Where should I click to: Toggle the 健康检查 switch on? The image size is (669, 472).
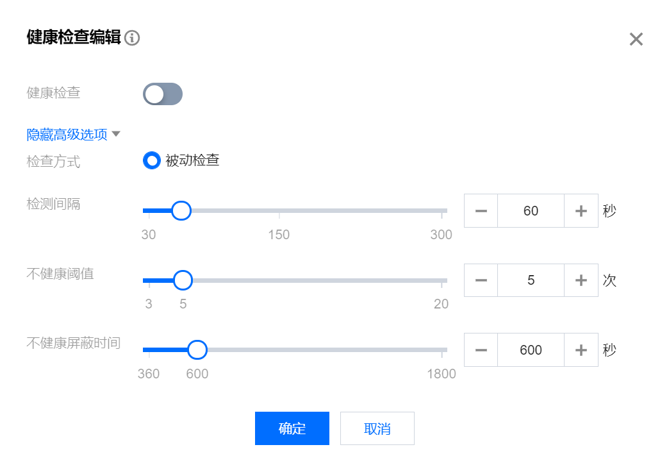(x=163, y=94)
